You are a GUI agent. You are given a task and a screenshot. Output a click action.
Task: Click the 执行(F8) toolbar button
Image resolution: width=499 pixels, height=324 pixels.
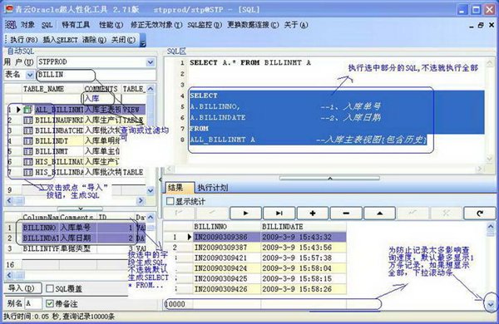[24, 40]
